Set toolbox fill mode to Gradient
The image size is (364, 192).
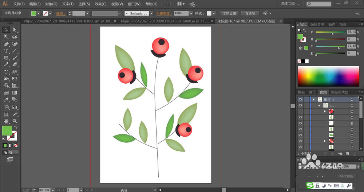11,146
